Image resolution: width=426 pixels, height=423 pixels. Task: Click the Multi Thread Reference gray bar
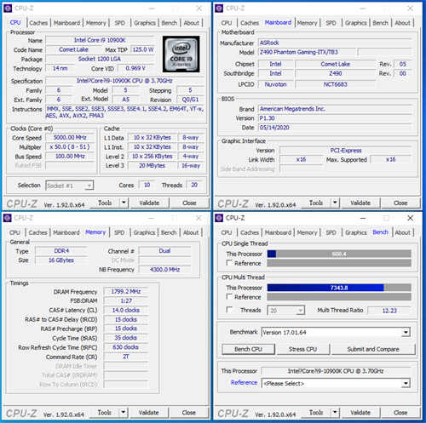pyautogui.click(x=339, y=297)
